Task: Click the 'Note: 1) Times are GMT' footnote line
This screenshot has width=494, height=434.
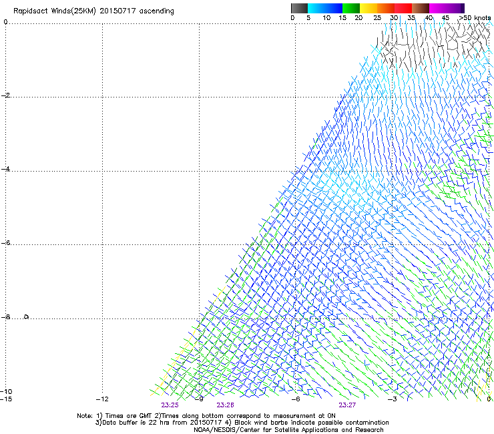Action: [x=206, y=416]
